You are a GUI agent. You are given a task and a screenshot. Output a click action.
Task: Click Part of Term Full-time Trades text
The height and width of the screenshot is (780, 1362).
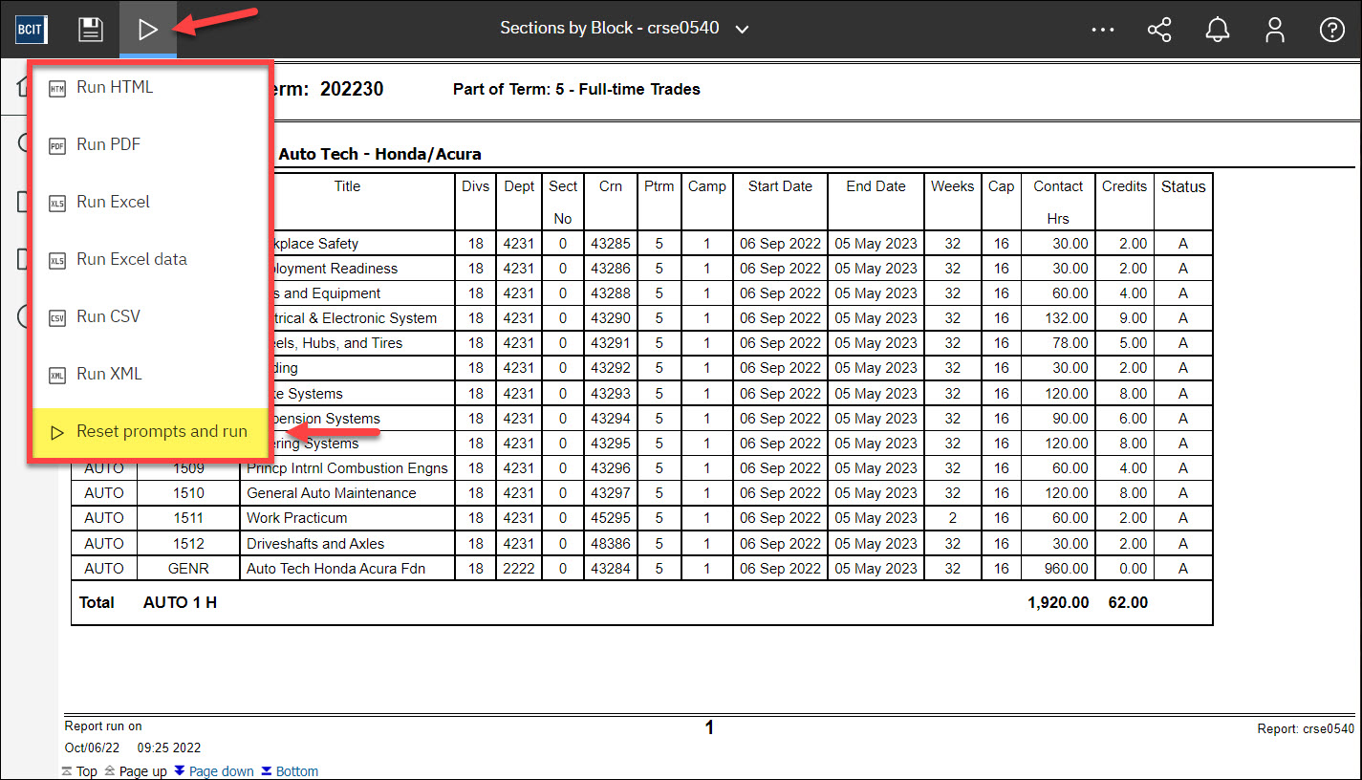(576, 89)
